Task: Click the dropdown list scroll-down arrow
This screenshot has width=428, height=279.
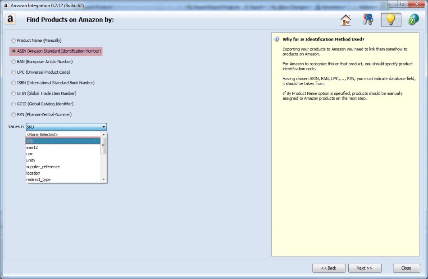Action: pos(104,180)
